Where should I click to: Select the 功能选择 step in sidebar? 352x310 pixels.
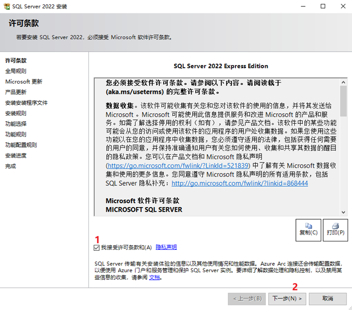click(x=16, y=124)
